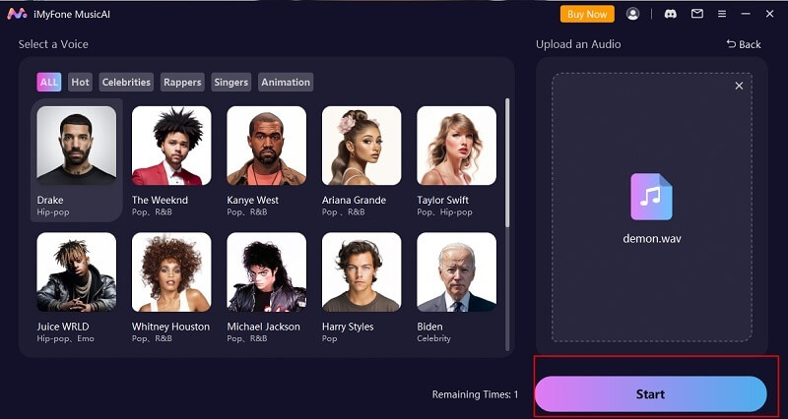Open the Discord community icon
The width and height of the screenshot is (788, 419).
click(671, 14)
